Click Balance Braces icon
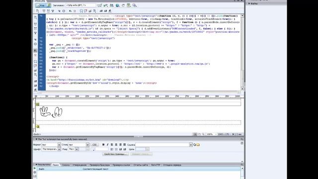 pyautogui.click(x=35, y=44)
